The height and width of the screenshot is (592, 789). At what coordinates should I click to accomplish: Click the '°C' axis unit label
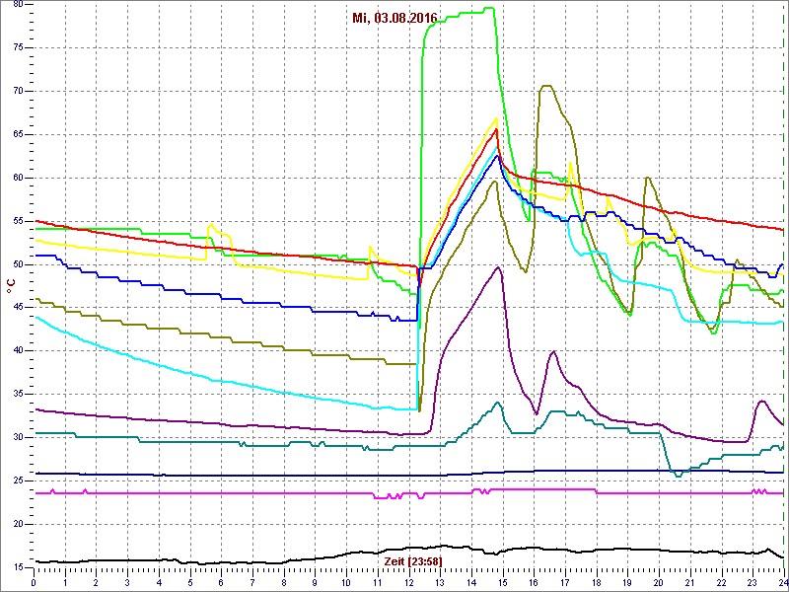11,287
